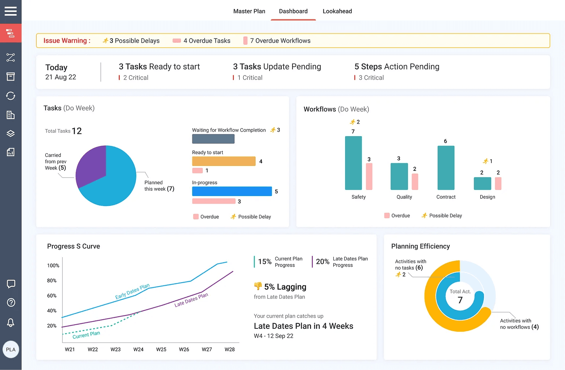Image resolution: width=565 pixels, height=370 pixels.
Task: Click the blue In-progress bar
Action: click(232, 191)
